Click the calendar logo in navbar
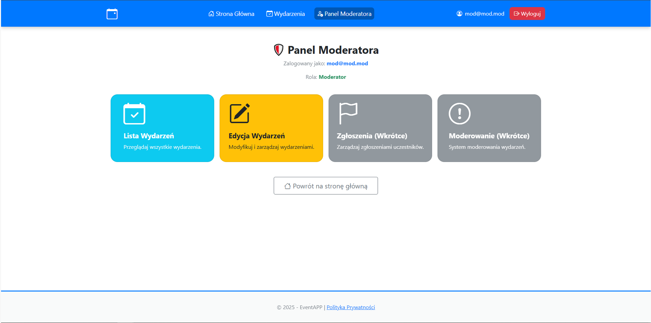The image size is (651, 323). point(112,14)
